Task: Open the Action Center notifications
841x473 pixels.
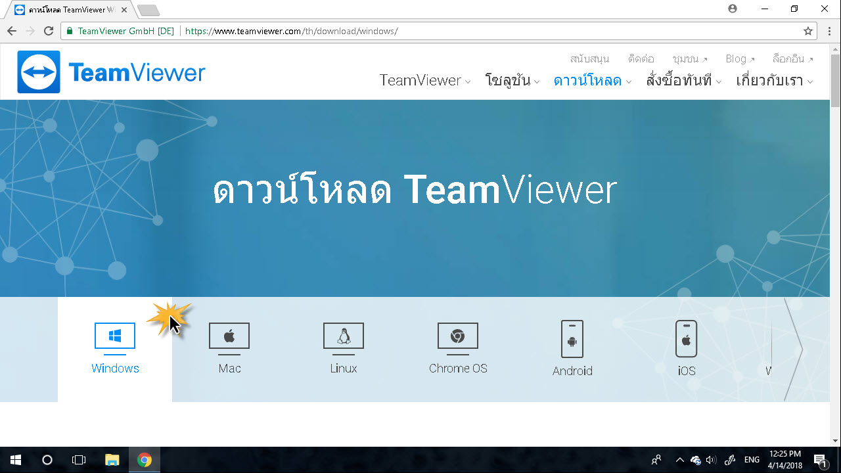Action: [820, 460]
